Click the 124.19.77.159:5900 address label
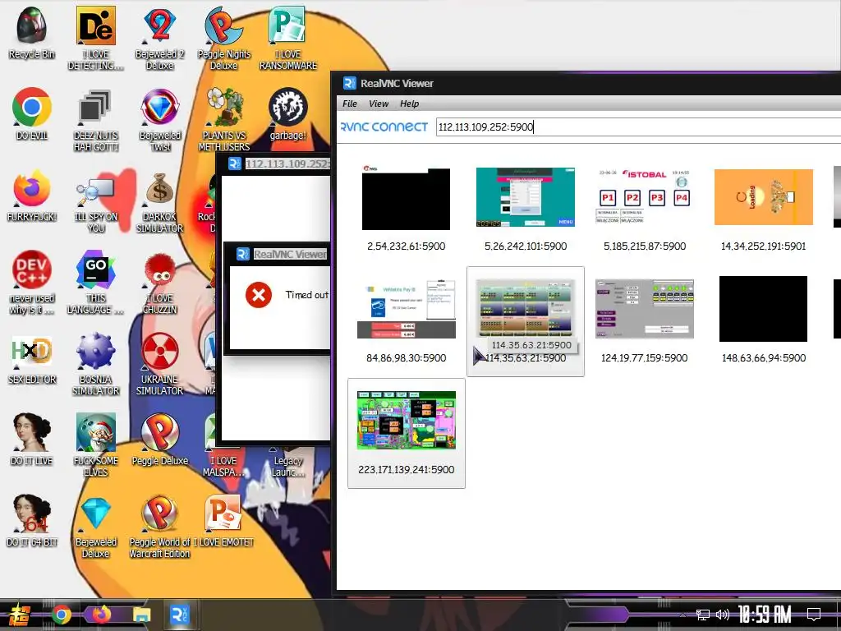Image resolution: width=841 pixels, height=631 pixels. point(644,358)
